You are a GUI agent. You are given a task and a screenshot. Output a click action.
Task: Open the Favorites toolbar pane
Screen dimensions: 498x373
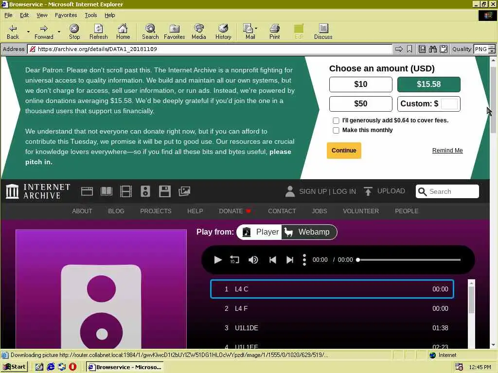[x=175, y=32]
